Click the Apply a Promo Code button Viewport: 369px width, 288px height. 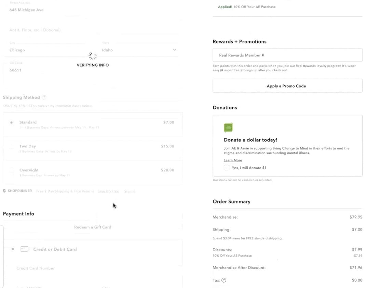point(286,86)
